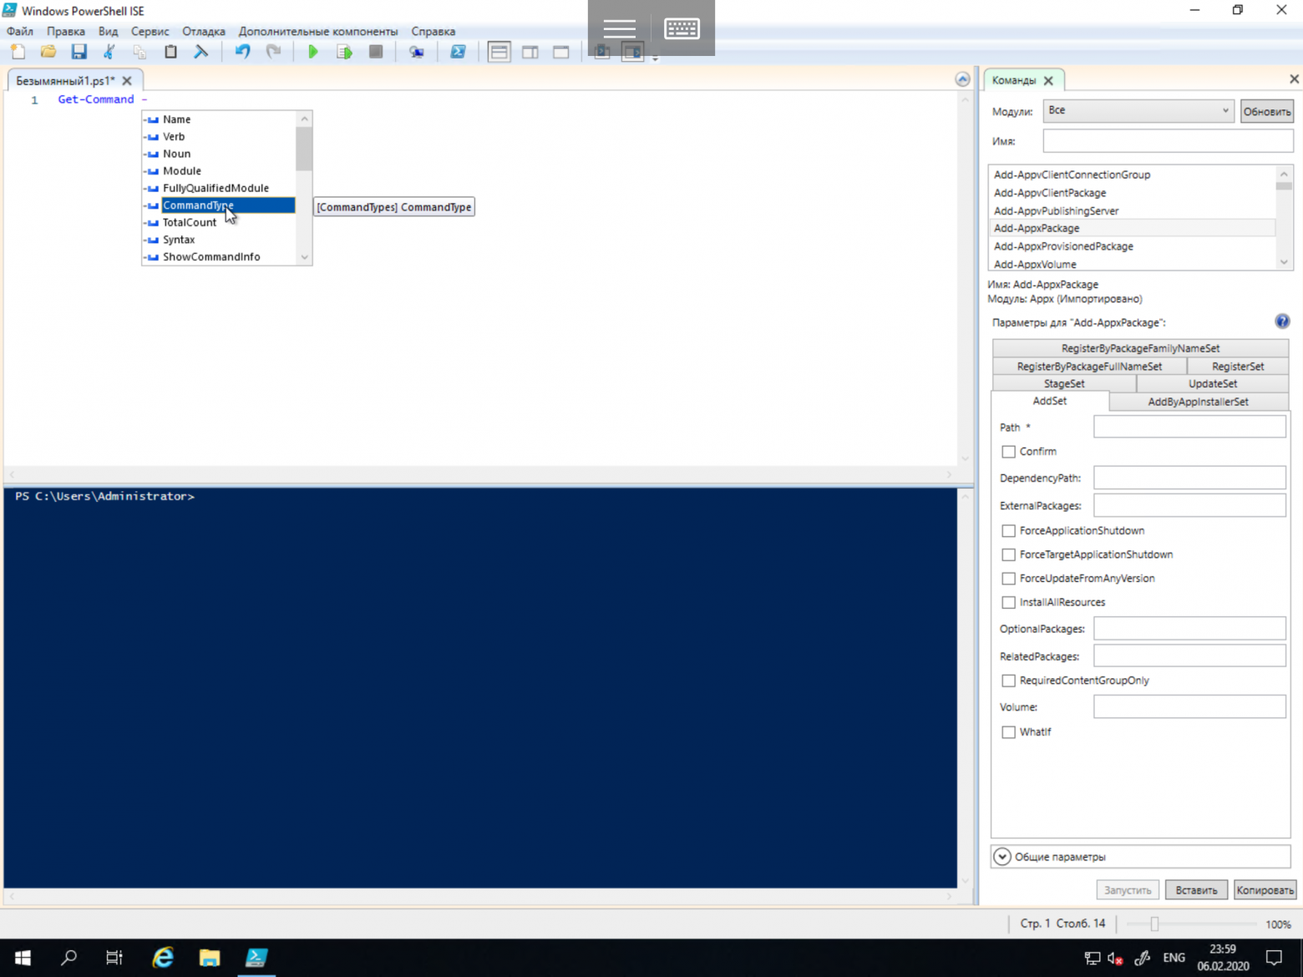This screenshot has width=1303, height=977.
Task: Select the Run Selection icon
Action: (343, 51)
